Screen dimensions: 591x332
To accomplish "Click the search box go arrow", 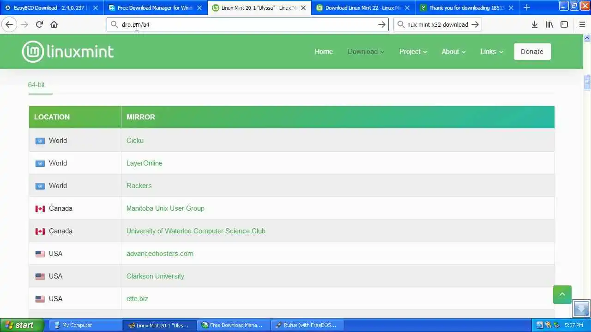I will click(475, 24).
